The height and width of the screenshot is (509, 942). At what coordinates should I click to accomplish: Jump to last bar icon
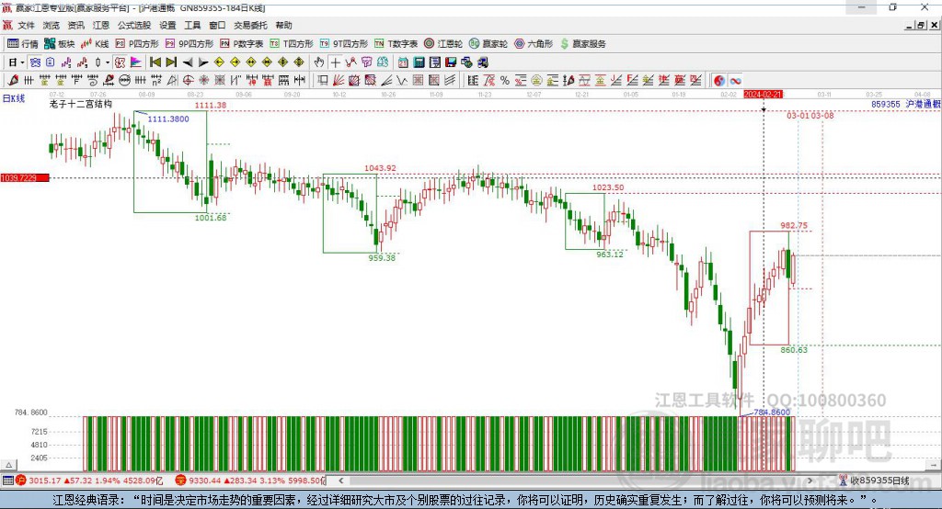coord(171,62)
